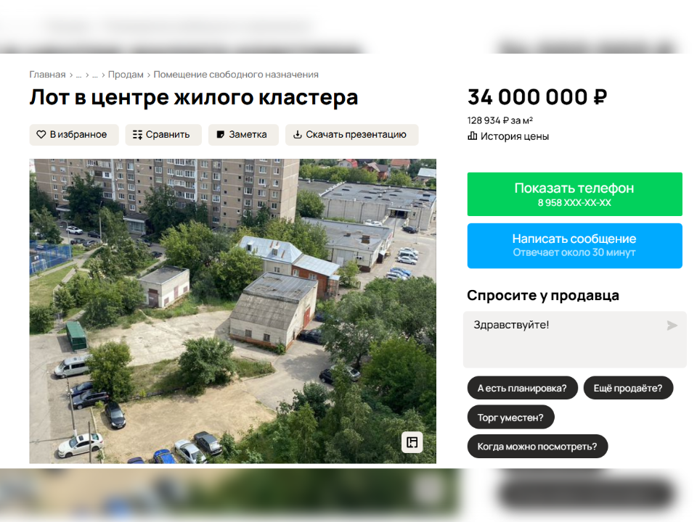697x522 pixels.
Task: Select quick question 'Ещё продаёте?'
Action: [x=628, y=388]
